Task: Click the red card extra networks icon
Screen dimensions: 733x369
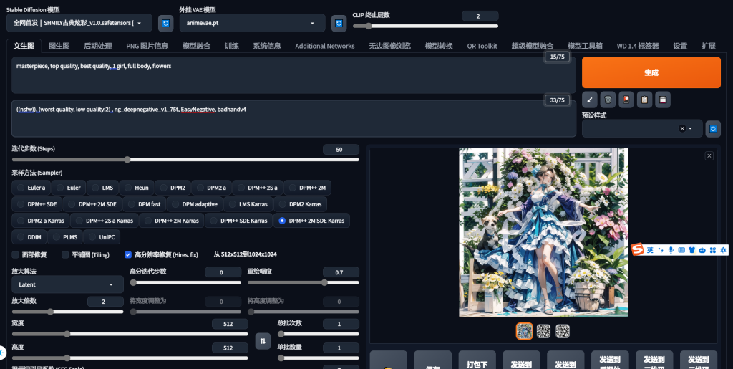Action: (x=626, y=100)
